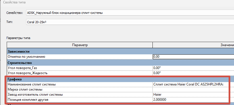Edit value of Угол поворота_Жидкость
The width and height of the screenshot is (234, 105).
tap(193, 73)
